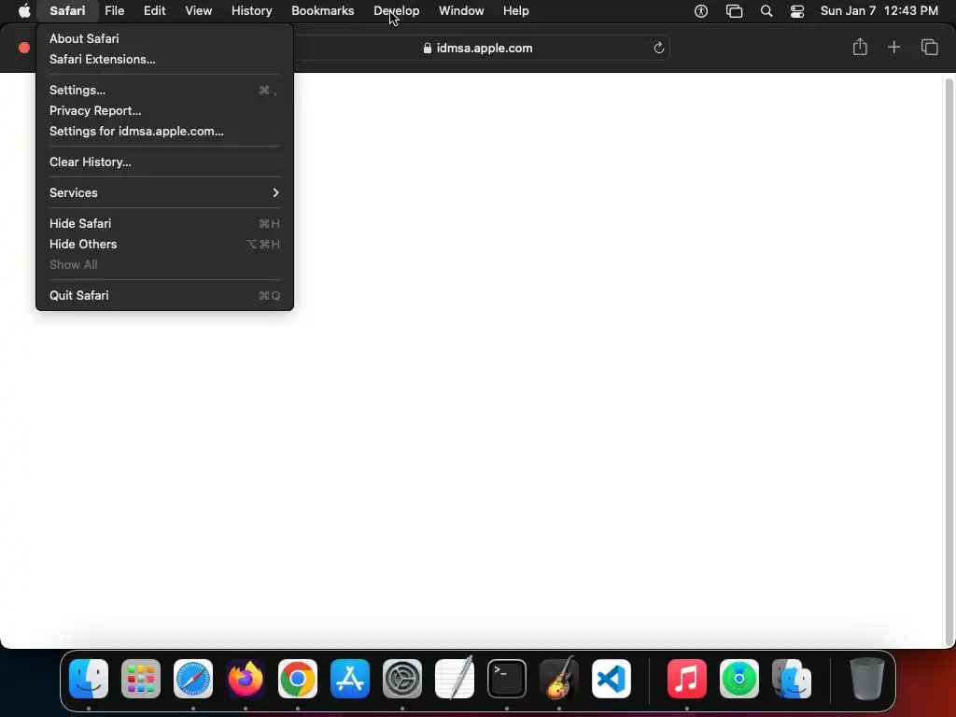
Task: Click the date and time in menu bar
Action: [x=879, y=11]
